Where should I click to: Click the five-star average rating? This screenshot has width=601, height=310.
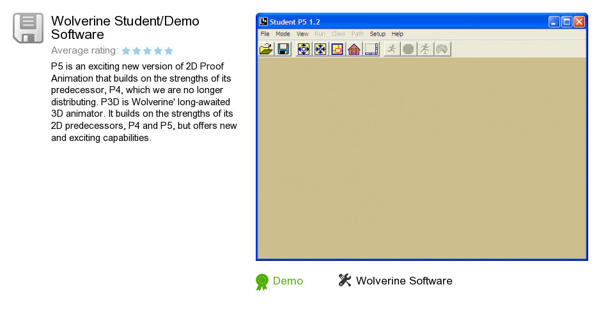147,51
